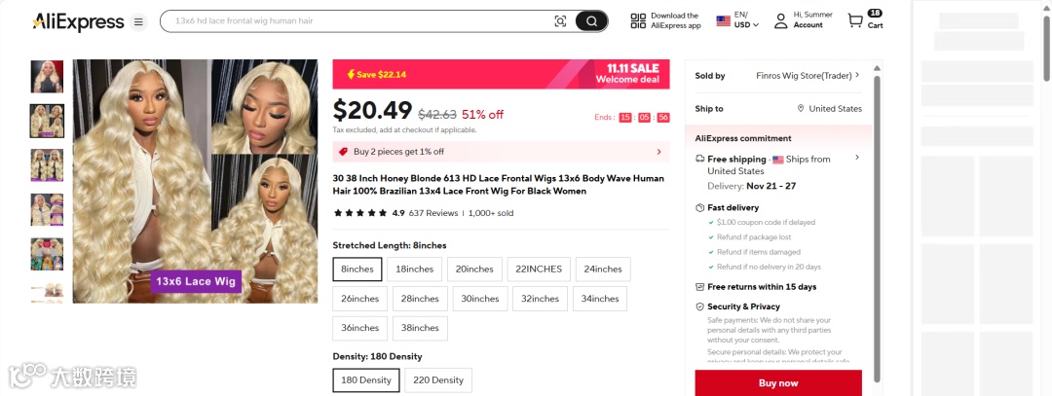Click the Buy now button
Viewport: 1052px width, 396px height.
777,383
